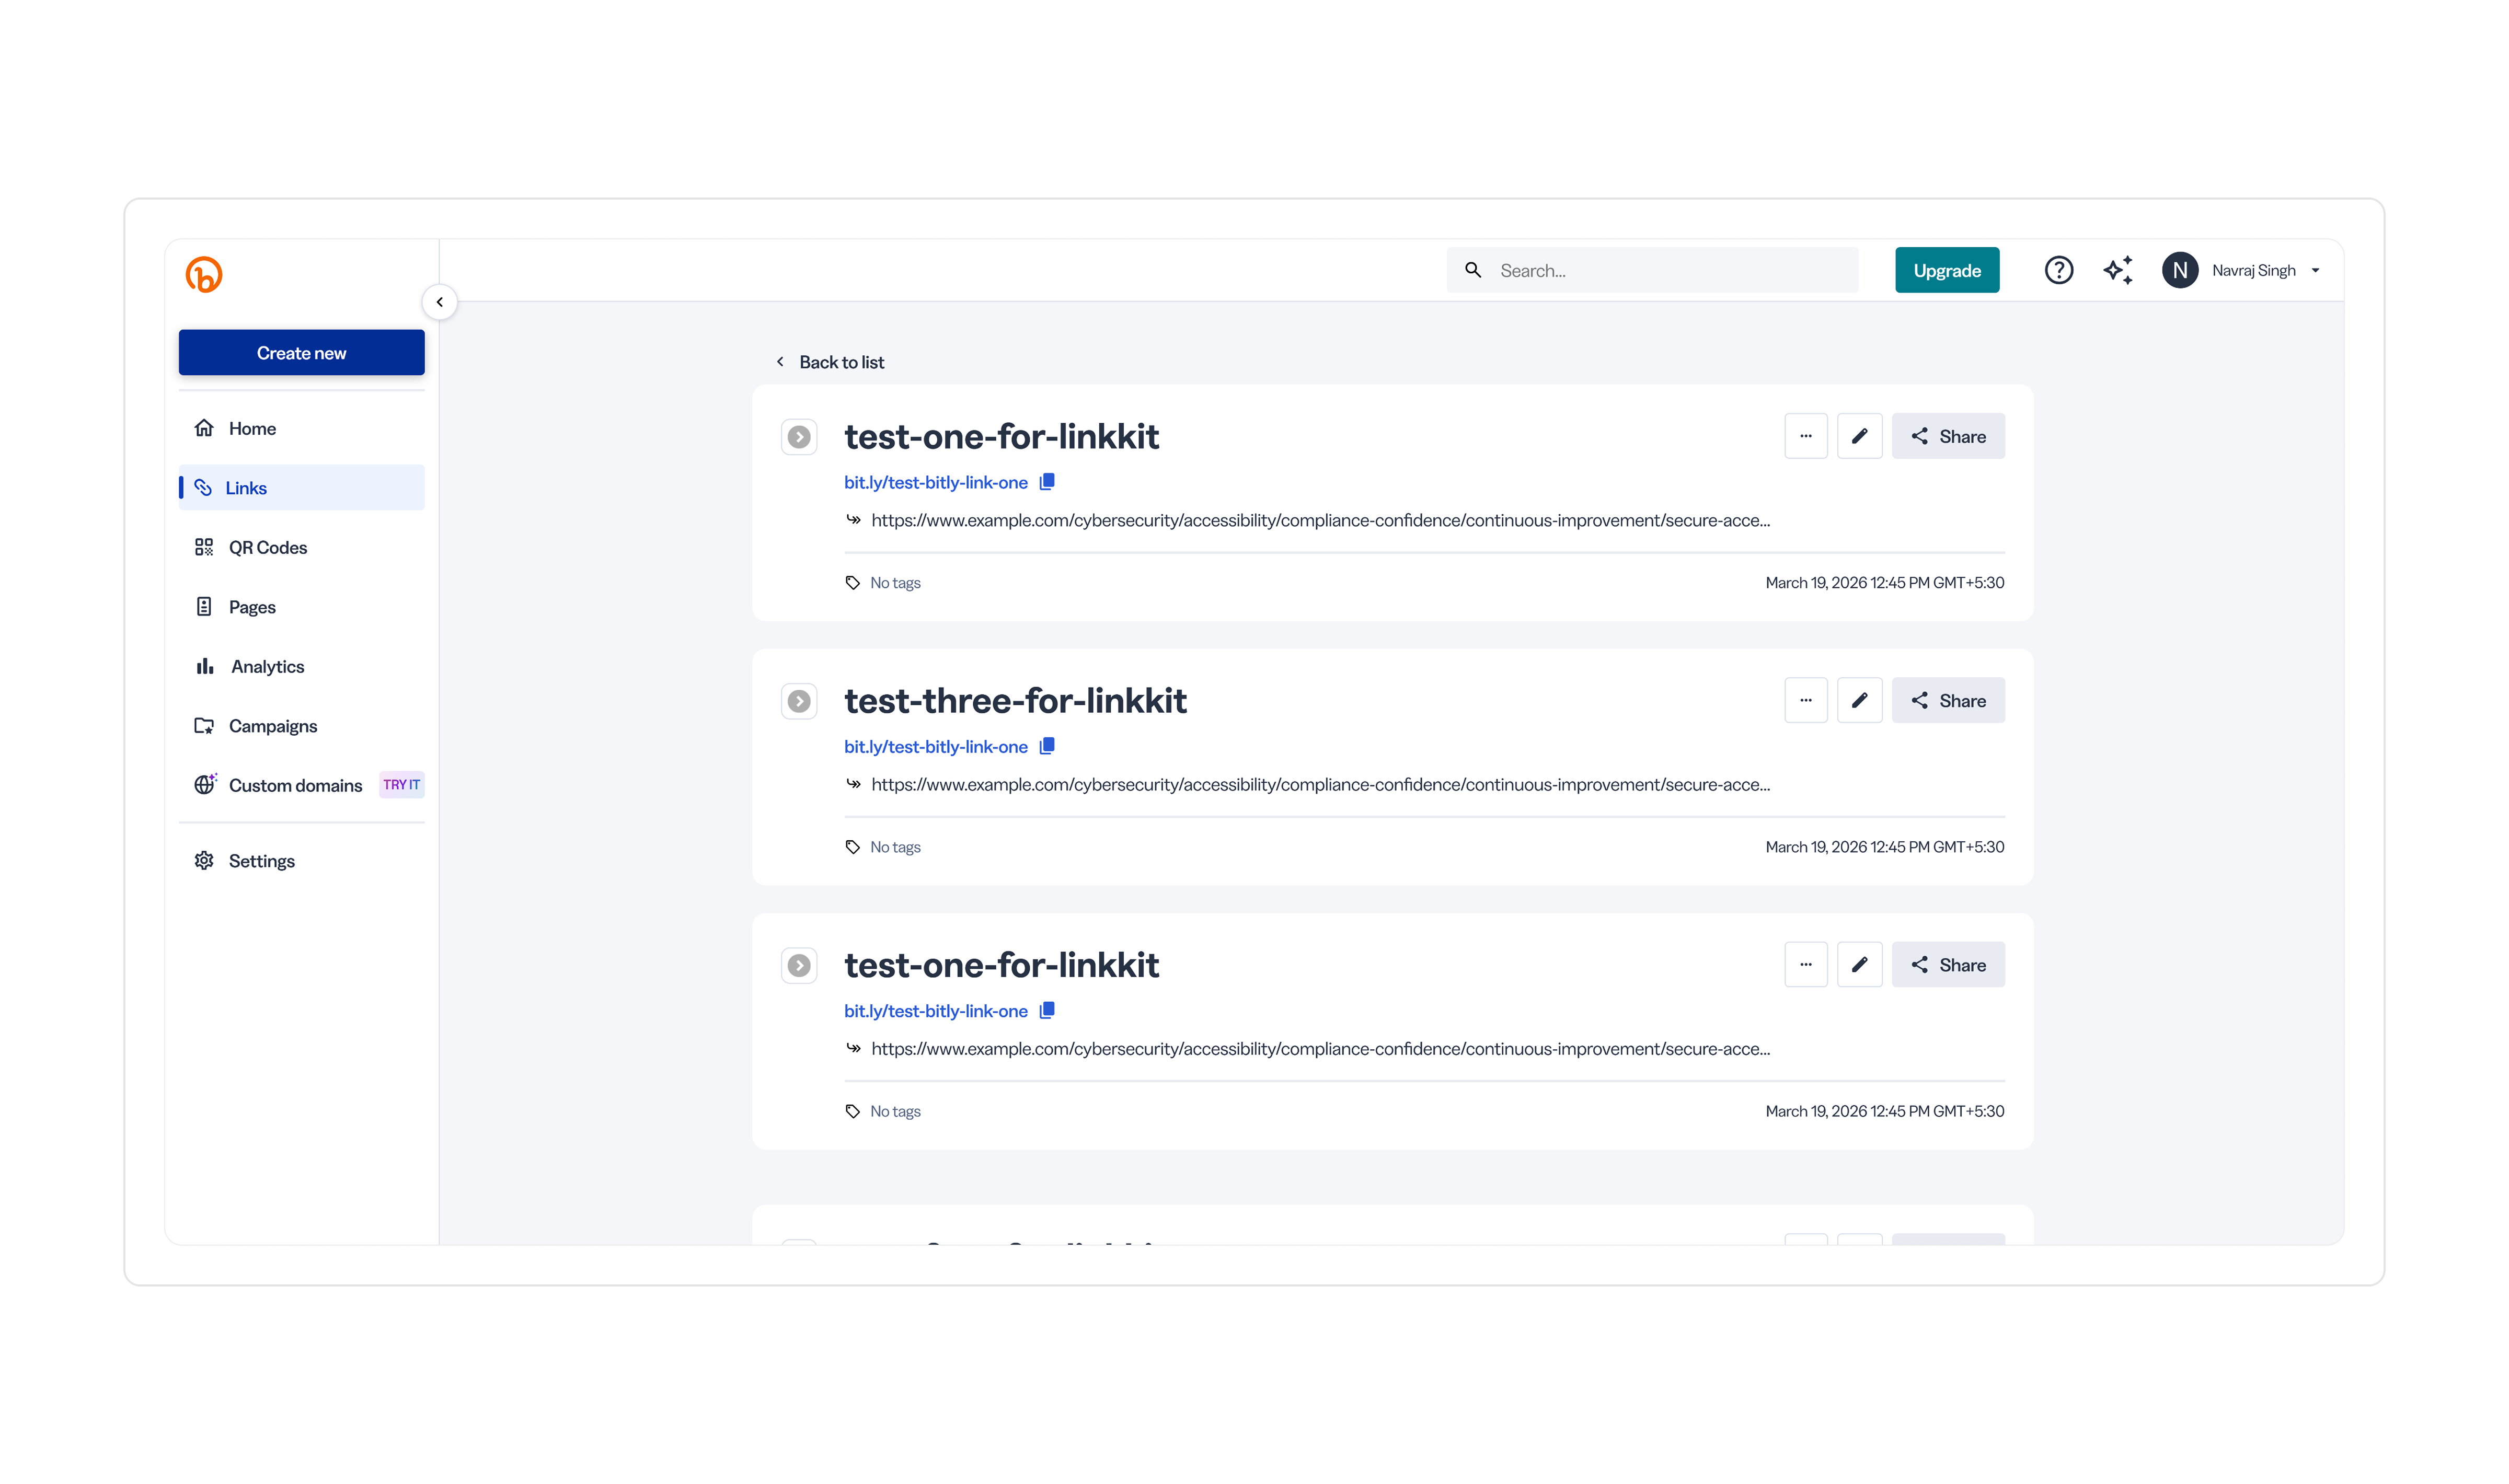This screenshot has width=2509, height=1484.
Task: Open the Analytics sidebar item
Action: point(267,666)
